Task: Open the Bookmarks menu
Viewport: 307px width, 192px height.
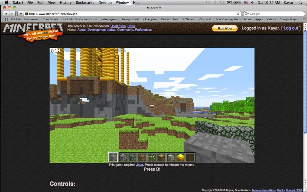Action: tap(85, 2)
